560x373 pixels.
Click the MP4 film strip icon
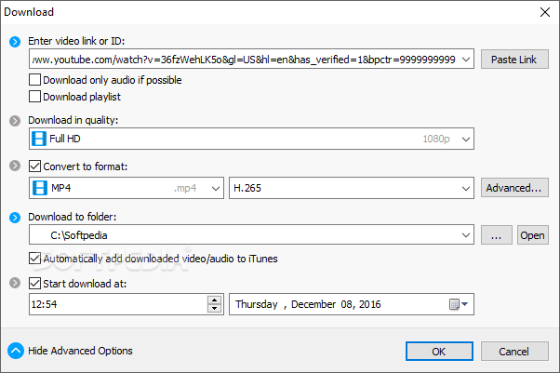pyautogui.click(x=40, y=188)
